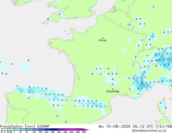Pick legend swatch between 30 and 35
The image size is (172, 133).
pos(61,129)
